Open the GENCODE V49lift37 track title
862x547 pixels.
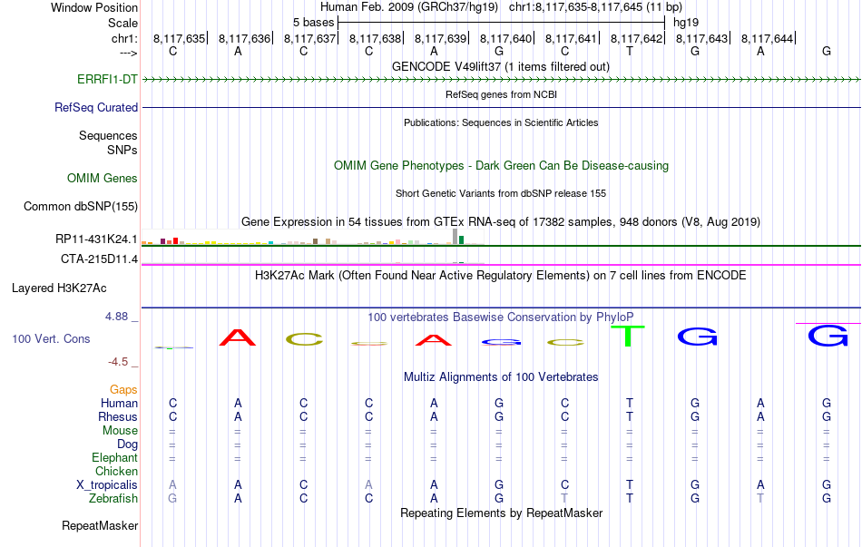[x=501, y=66]
